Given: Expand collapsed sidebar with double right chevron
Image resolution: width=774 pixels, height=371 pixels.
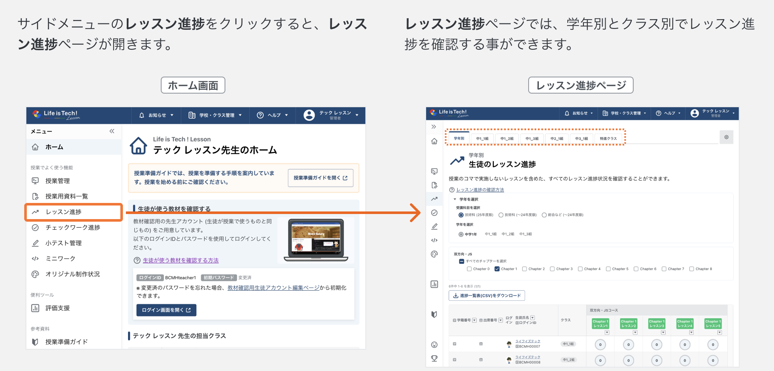Looking at the screenshot, I should [434, 127].
